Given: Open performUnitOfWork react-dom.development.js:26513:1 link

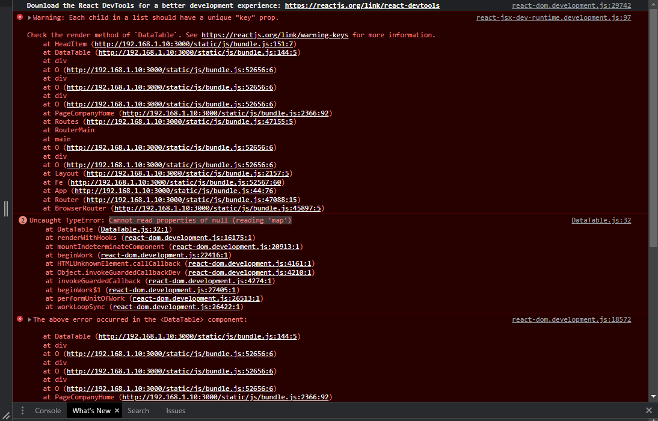Looking at the screenshot, I should (196, 298).
